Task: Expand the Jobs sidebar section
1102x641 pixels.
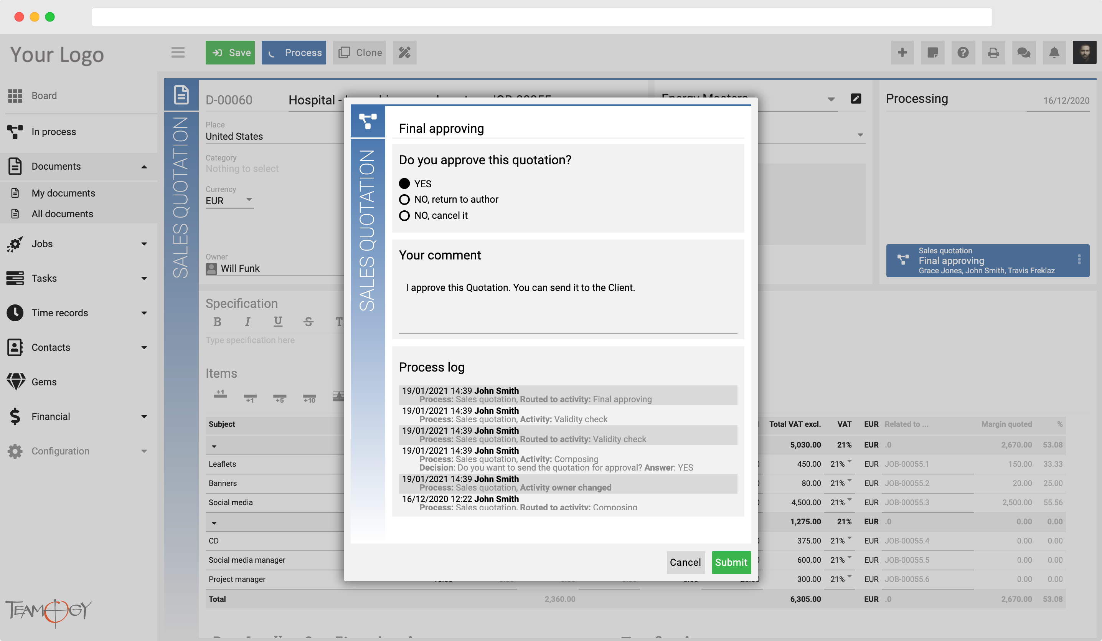Action: click(x=144, y=244)
